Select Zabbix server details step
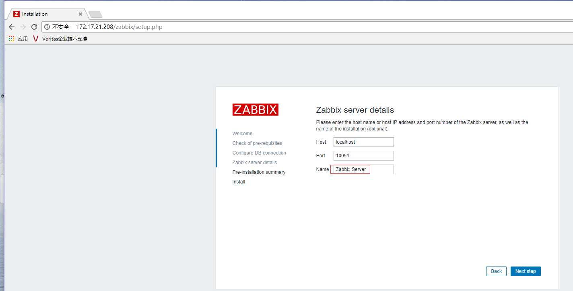Screen dimensions: 573x291 coord(255,163)
